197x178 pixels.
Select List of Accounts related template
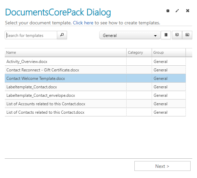coord(95,104)
